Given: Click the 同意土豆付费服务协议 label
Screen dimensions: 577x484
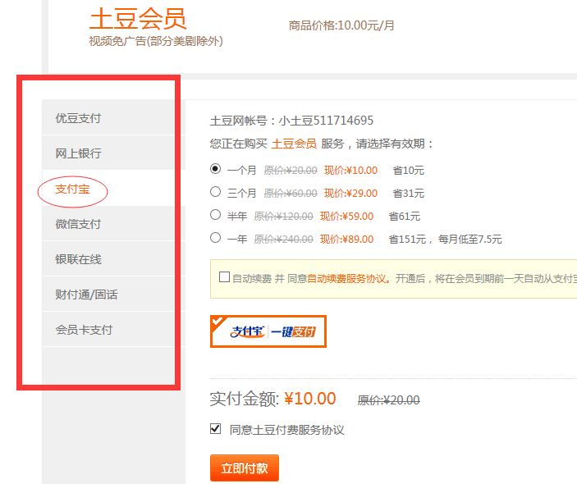Looking at the screenshot, I should coord(286,430).
